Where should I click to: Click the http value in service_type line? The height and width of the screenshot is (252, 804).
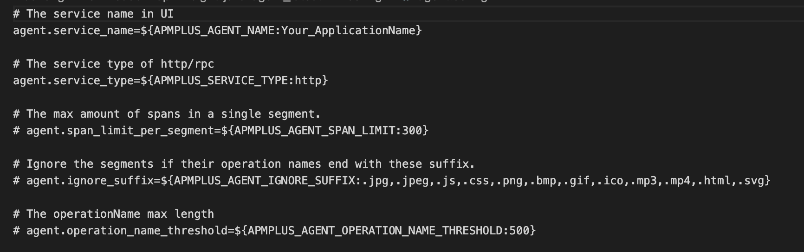pos(308,81)
